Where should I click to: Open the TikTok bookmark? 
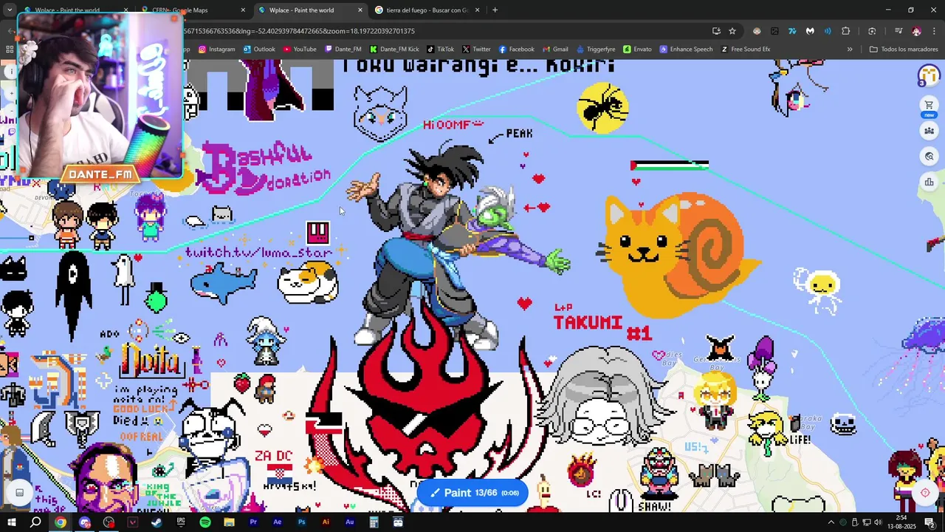(440, 50)
